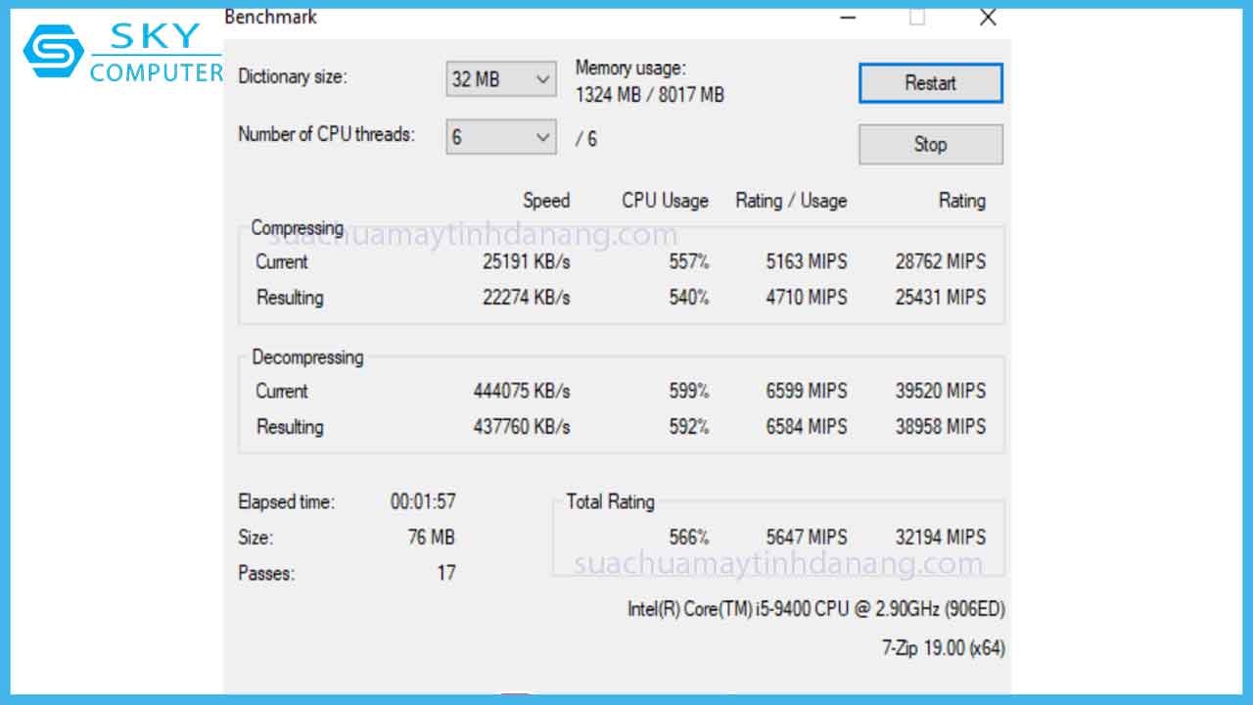The width and height of the screenshot is (1253, 705).
Task: Close the Benchmark window
Action: (x=988, y=17)
